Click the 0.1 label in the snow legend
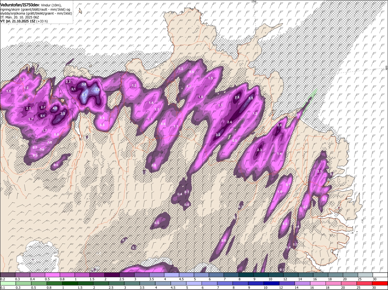 coord(2,288)
